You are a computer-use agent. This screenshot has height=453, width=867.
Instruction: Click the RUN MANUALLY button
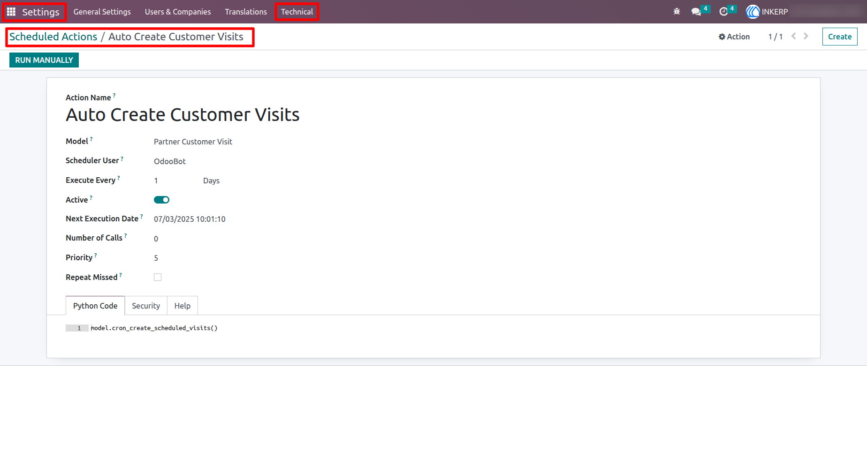[x=44, y=60]
